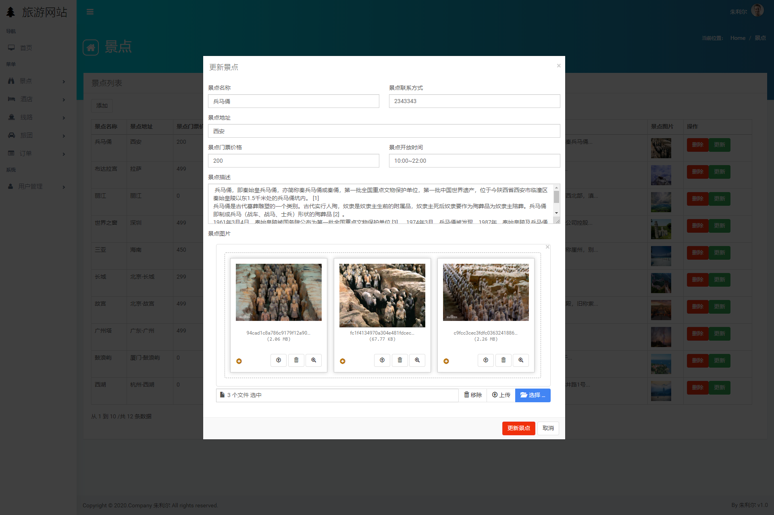The image size is (774, 515).
Task: Click the 移除 remove files button
Action: (x=472, y=395)
